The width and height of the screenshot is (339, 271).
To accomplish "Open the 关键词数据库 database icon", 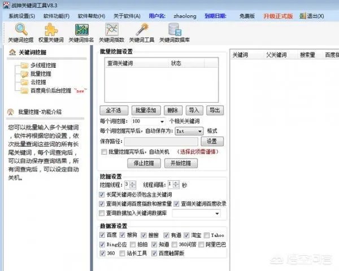I will 175,29.
